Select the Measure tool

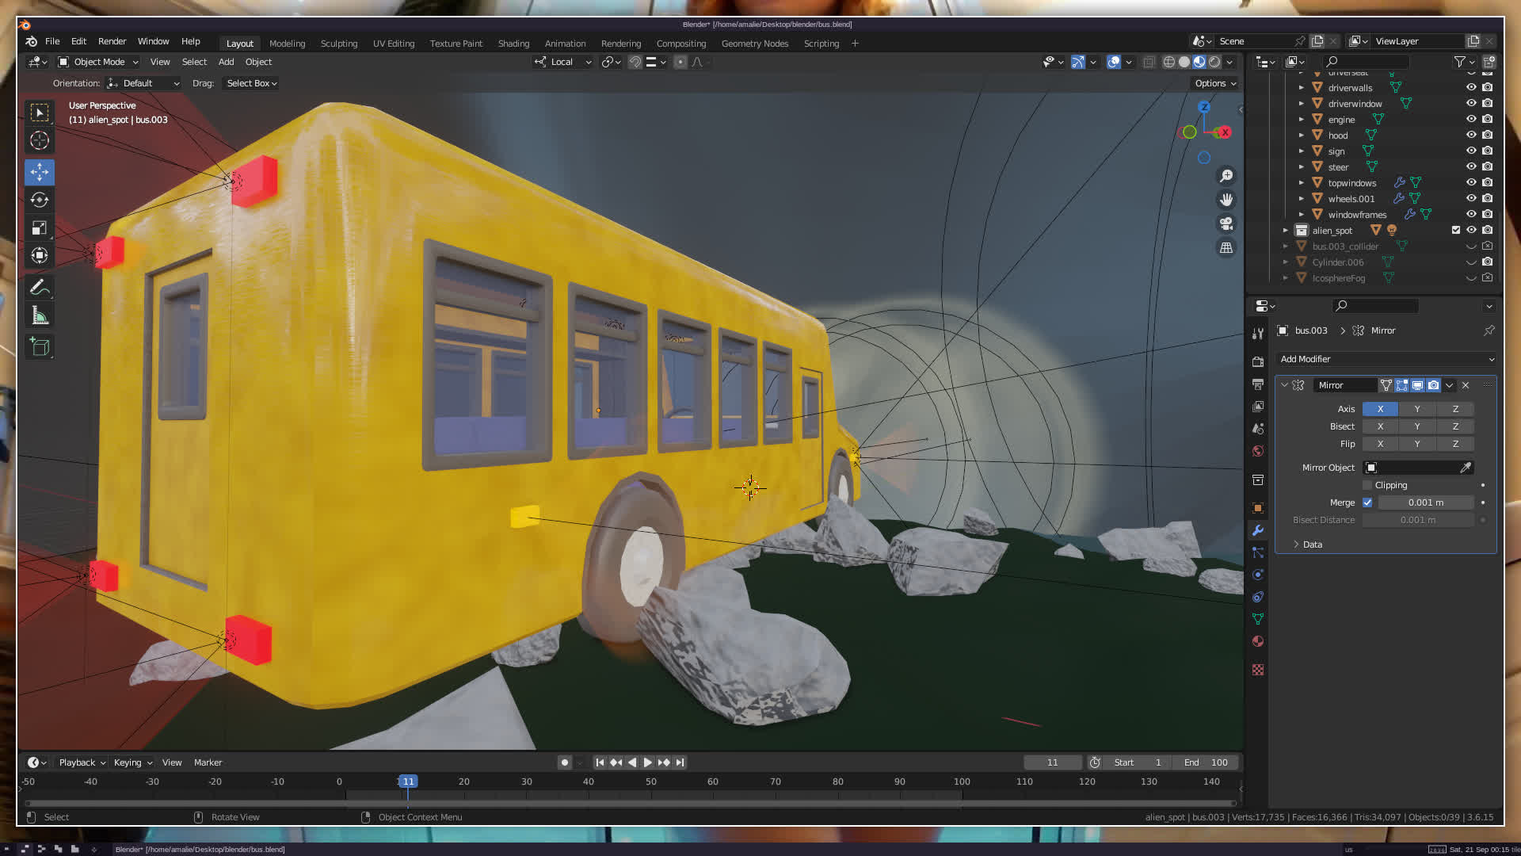40,316
